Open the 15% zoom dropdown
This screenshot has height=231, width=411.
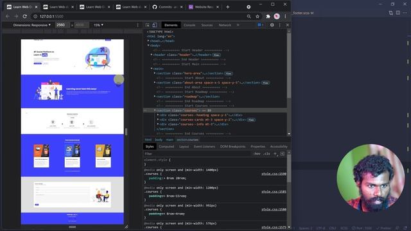pyautogui.click(x=98, y=25)
